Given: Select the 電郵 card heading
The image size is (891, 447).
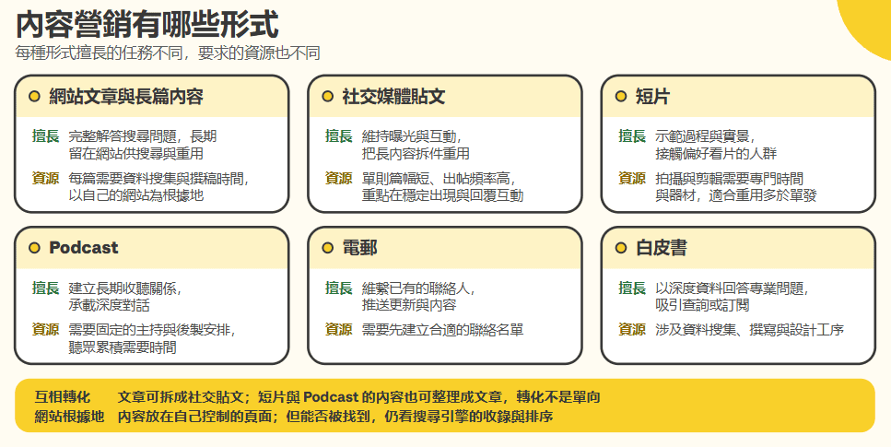Looking at the screenshot, I should pyautogui.click(x=359, y=248).
